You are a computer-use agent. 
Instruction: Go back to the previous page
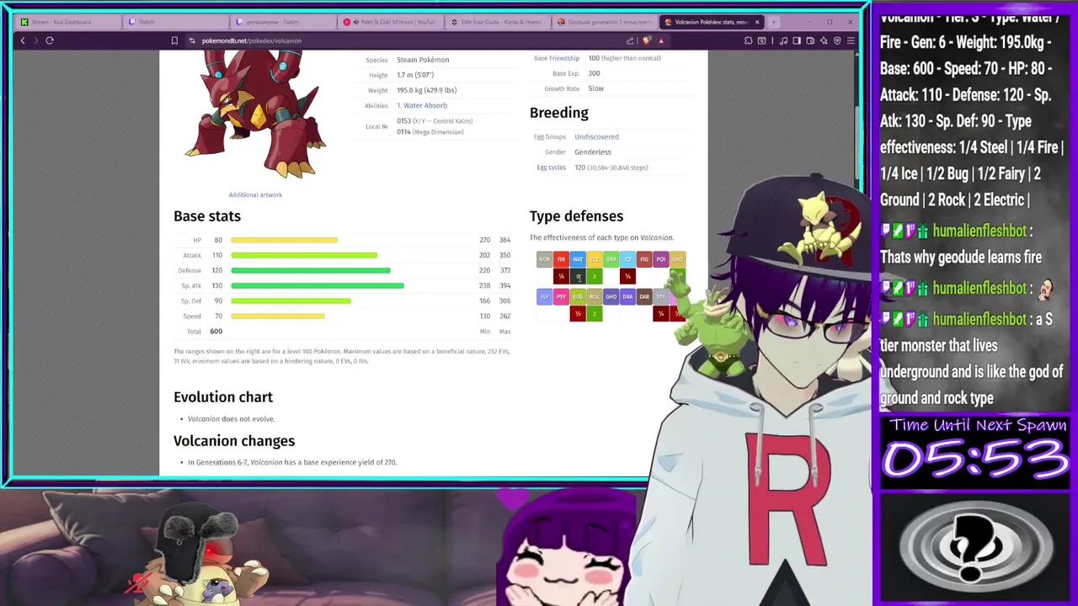point(23,40)
